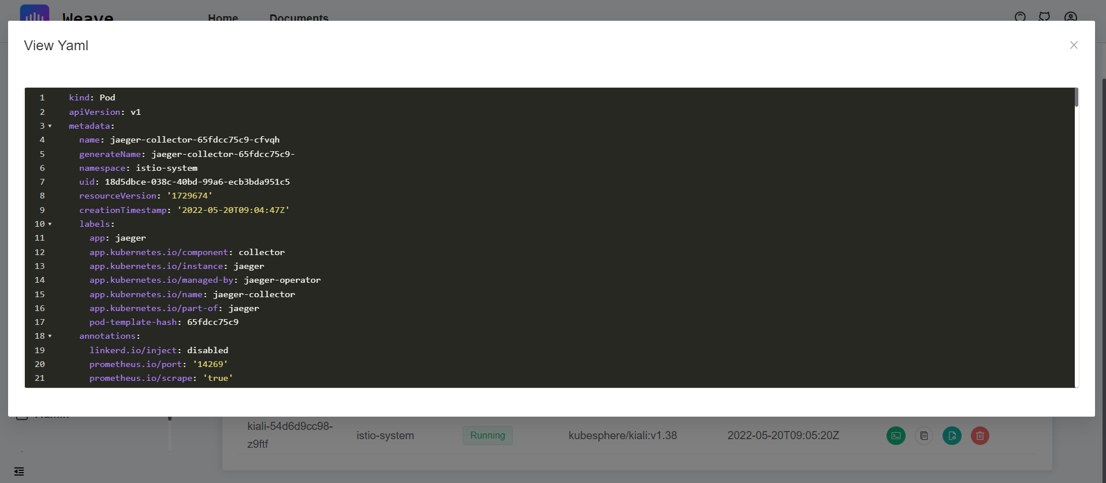Click prometheus.io/port '14269' line
1106x483 pixels.
(158, 364)
